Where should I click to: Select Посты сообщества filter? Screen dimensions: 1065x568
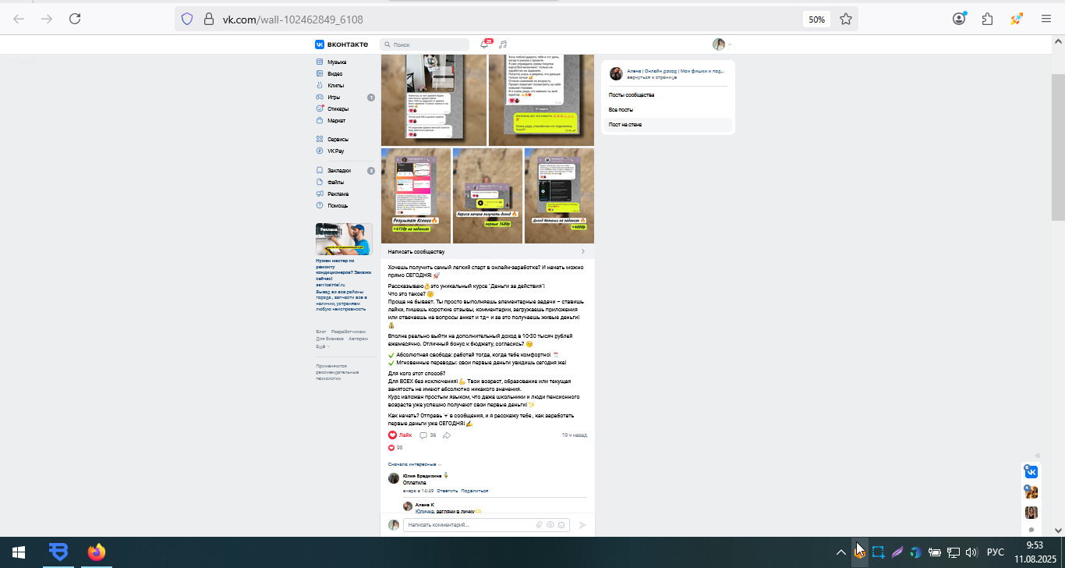click(x=632, y=95)
